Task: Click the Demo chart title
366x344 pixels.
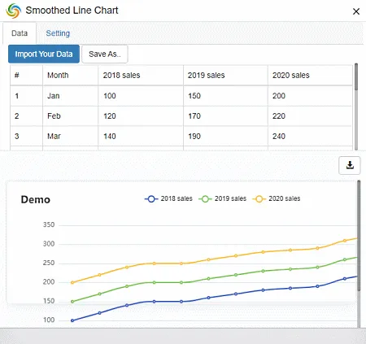Action: (x=36, y=200)
